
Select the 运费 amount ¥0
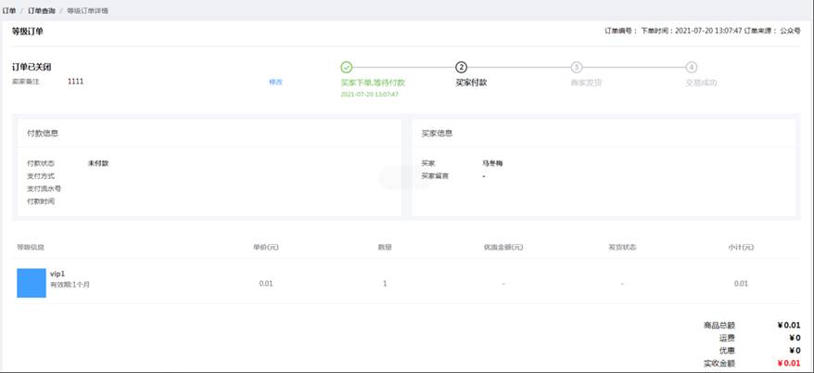795,338
